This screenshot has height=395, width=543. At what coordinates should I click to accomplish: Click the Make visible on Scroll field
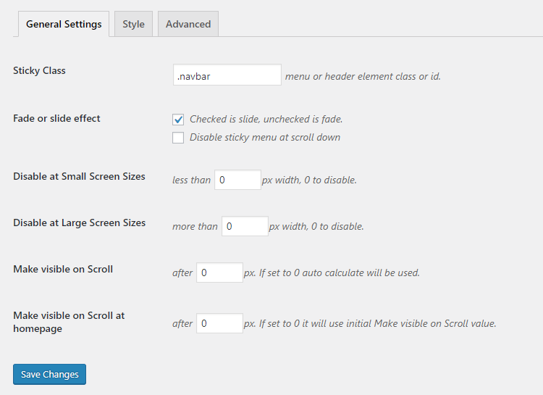tap(219, 273)
